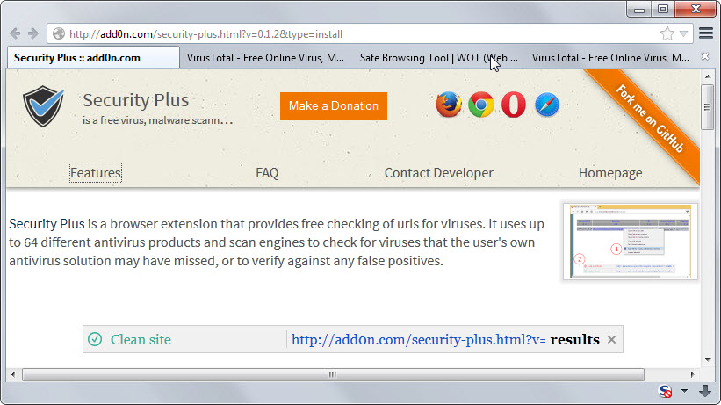
Task: Switch to the Safe Browsing Tool WOT tab
Action: coord(439,58)
